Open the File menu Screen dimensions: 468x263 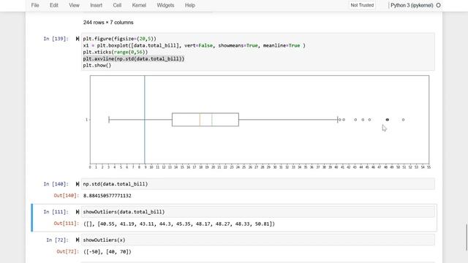(35, 5)
